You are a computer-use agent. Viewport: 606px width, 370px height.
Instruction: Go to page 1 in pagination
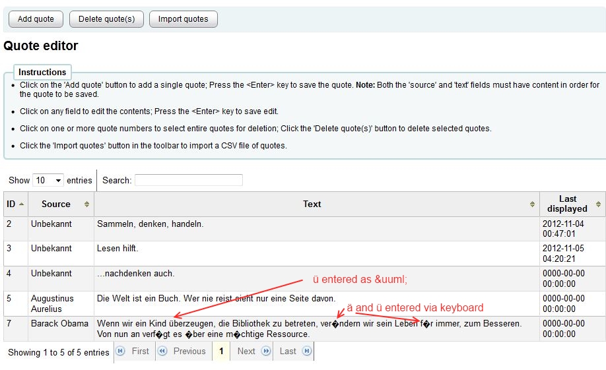point(221,352)
